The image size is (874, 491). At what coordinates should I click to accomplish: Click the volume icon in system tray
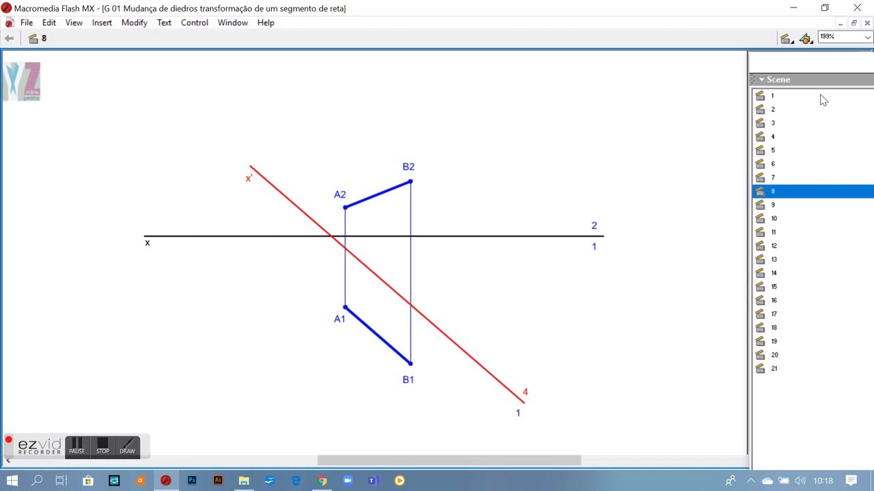pos(800,481)
